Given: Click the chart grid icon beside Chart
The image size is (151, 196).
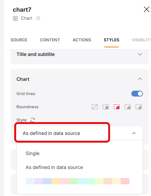Looking at the screenshot, I should click(x=15, y=18).
